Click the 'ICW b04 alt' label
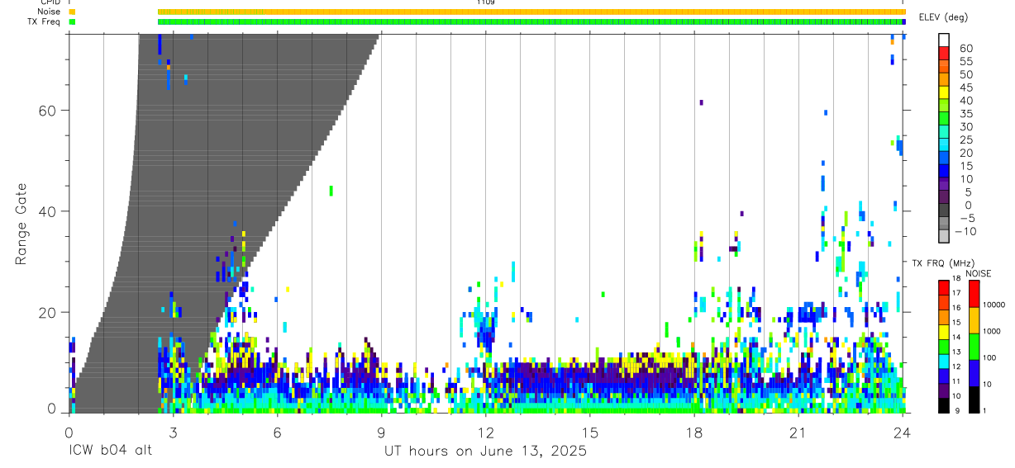This screenshot has height=468, width=1015. click(110, 451)
